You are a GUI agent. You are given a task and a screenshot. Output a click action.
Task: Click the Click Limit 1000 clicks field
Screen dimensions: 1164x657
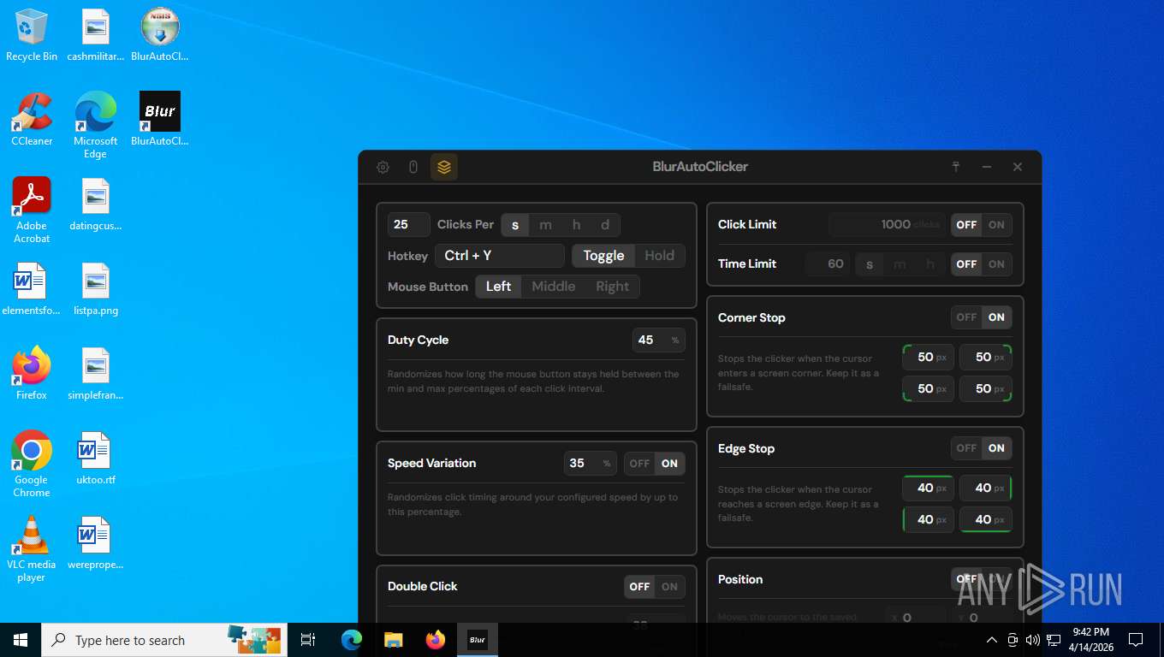[x=888, y=225]
